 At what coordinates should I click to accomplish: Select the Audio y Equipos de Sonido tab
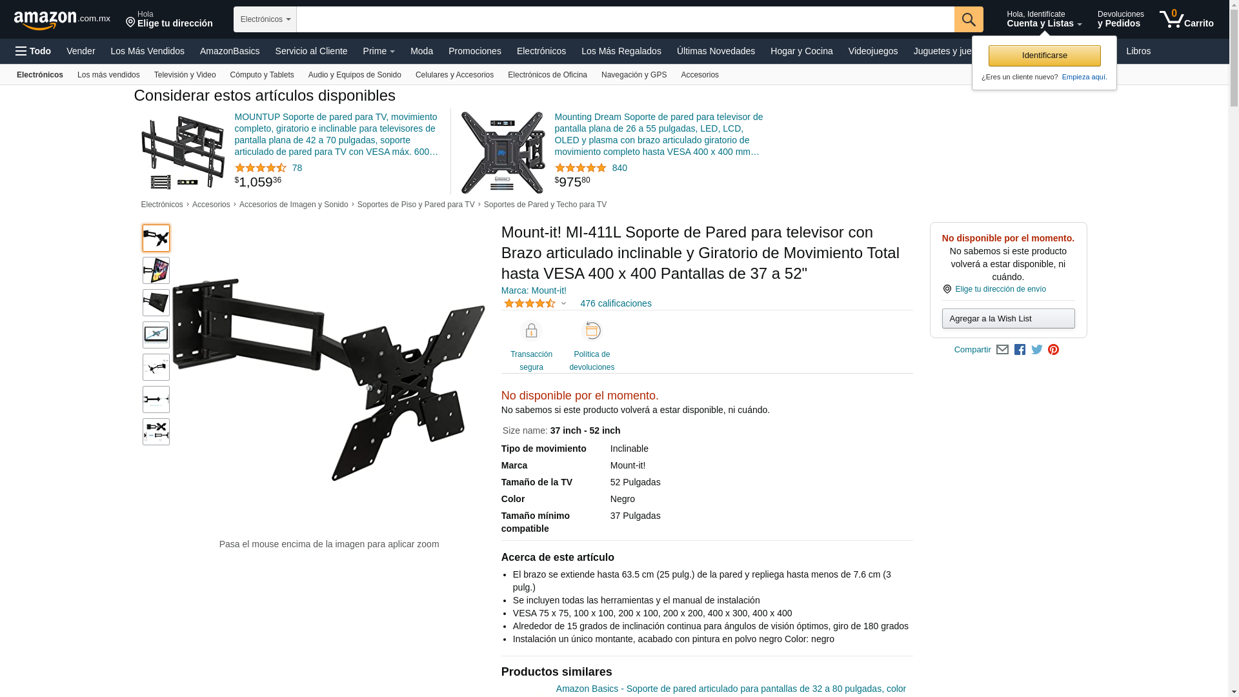[355, 75]
